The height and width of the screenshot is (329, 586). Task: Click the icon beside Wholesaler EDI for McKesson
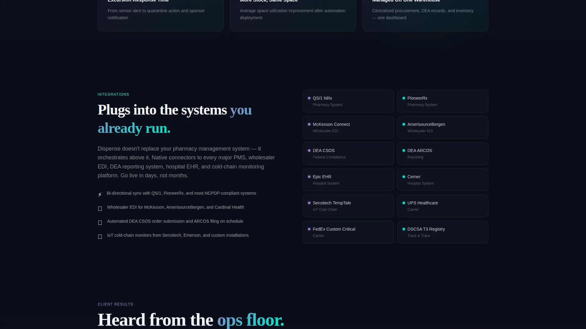click(x=100, y=209)
